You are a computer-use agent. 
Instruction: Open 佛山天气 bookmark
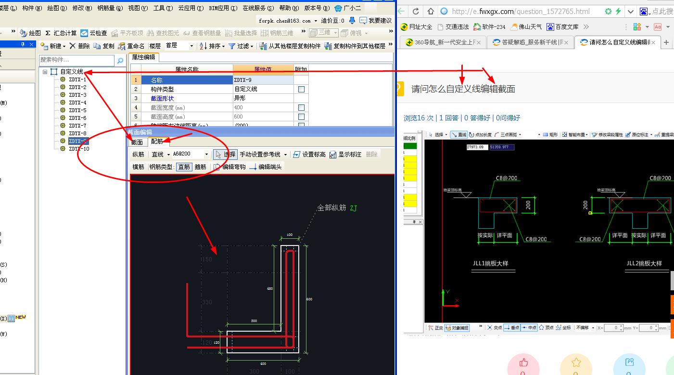526,26
